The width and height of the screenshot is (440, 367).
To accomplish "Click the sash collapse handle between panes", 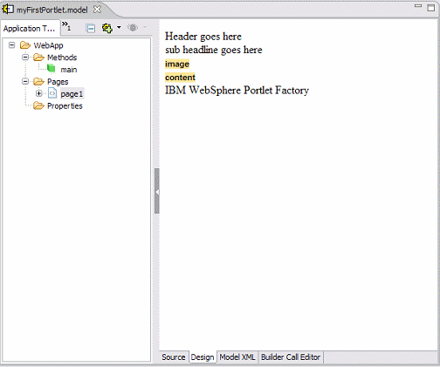I will [x=157, y=191].
